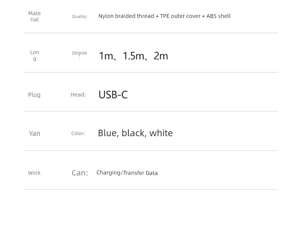This screenshot has height=243, width=301.
Task: Click the word black in colors
Action: tap(133, 133)
